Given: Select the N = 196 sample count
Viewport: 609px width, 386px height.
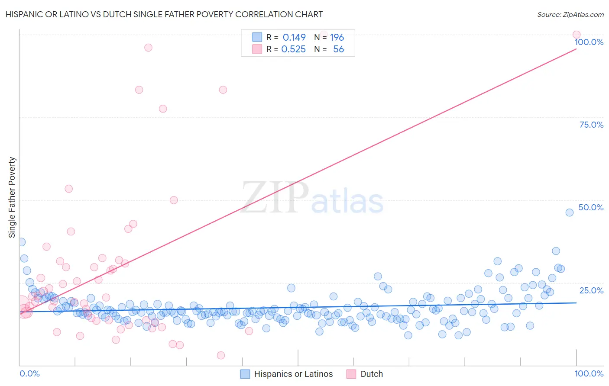Looking at the screenshot, I should [329, 37].
